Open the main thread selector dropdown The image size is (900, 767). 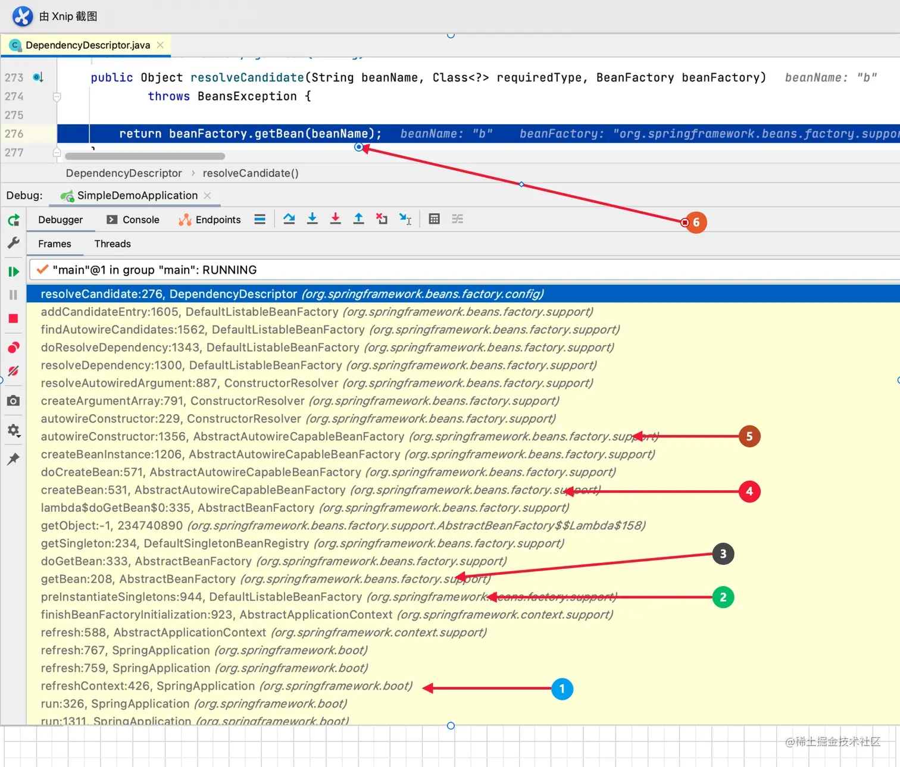464,270
